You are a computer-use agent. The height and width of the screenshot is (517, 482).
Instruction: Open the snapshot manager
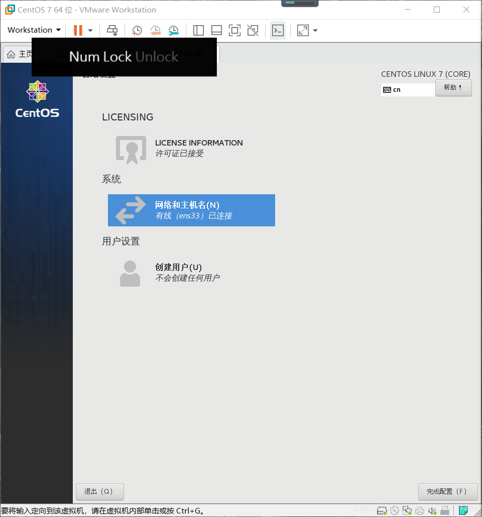pyautogui.click(x=173, y=30)
